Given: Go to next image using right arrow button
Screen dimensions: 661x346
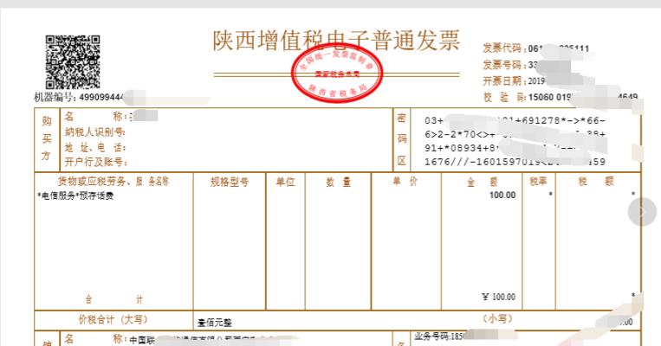Looking at the screenshot, I should [x=643, y=211].
